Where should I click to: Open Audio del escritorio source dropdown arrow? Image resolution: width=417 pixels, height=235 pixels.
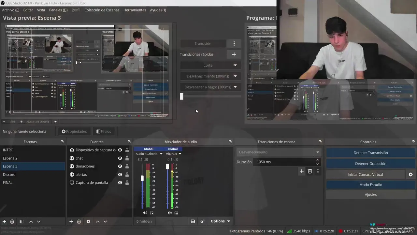pos(161,154)
